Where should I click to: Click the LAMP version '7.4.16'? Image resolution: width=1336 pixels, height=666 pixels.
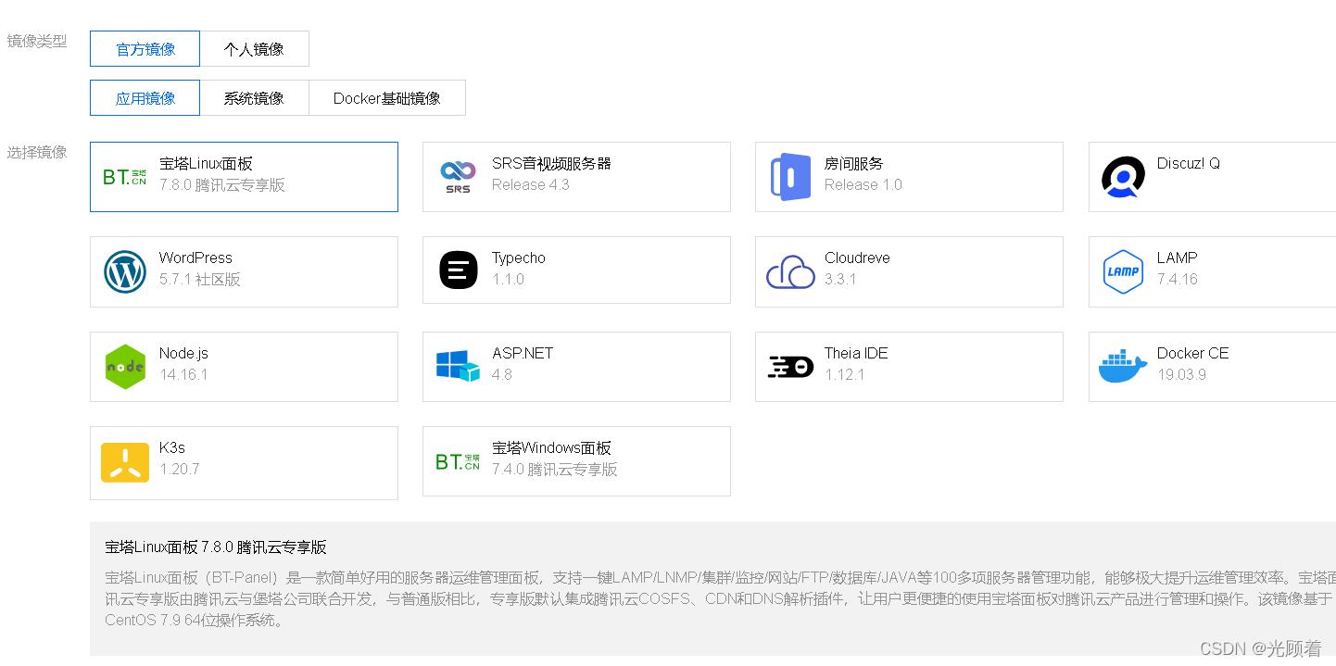pos(1178,280)
